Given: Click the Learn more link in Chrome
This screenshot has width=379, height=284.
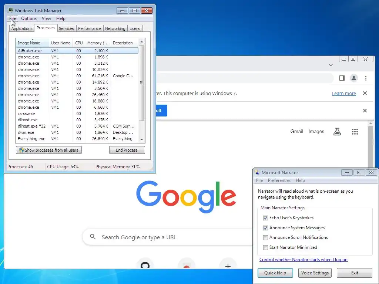Looking at the screenshot, I should coord(344,94).
